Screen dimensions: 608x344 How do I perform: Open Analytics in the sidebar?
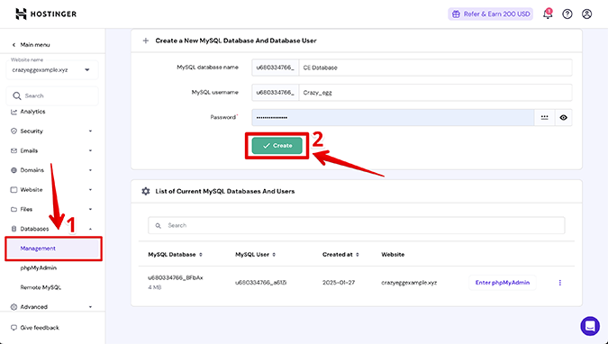pyautogui.click(x=32, y=112)
